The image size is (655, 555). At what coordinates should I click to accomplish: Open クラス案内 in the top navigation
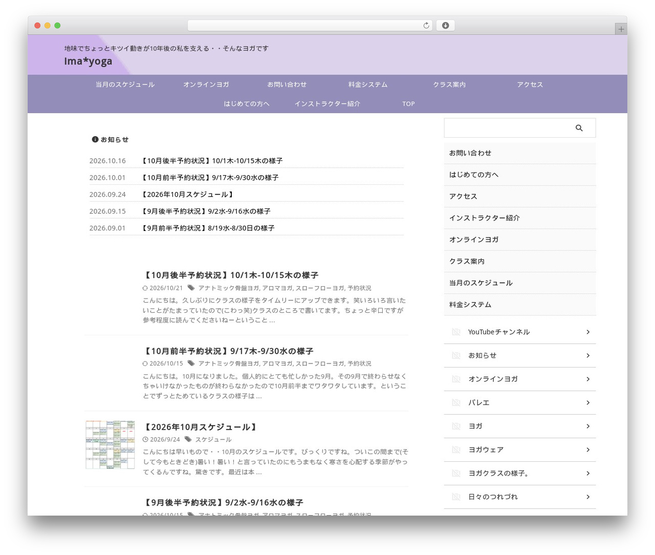tap(449, 84)
